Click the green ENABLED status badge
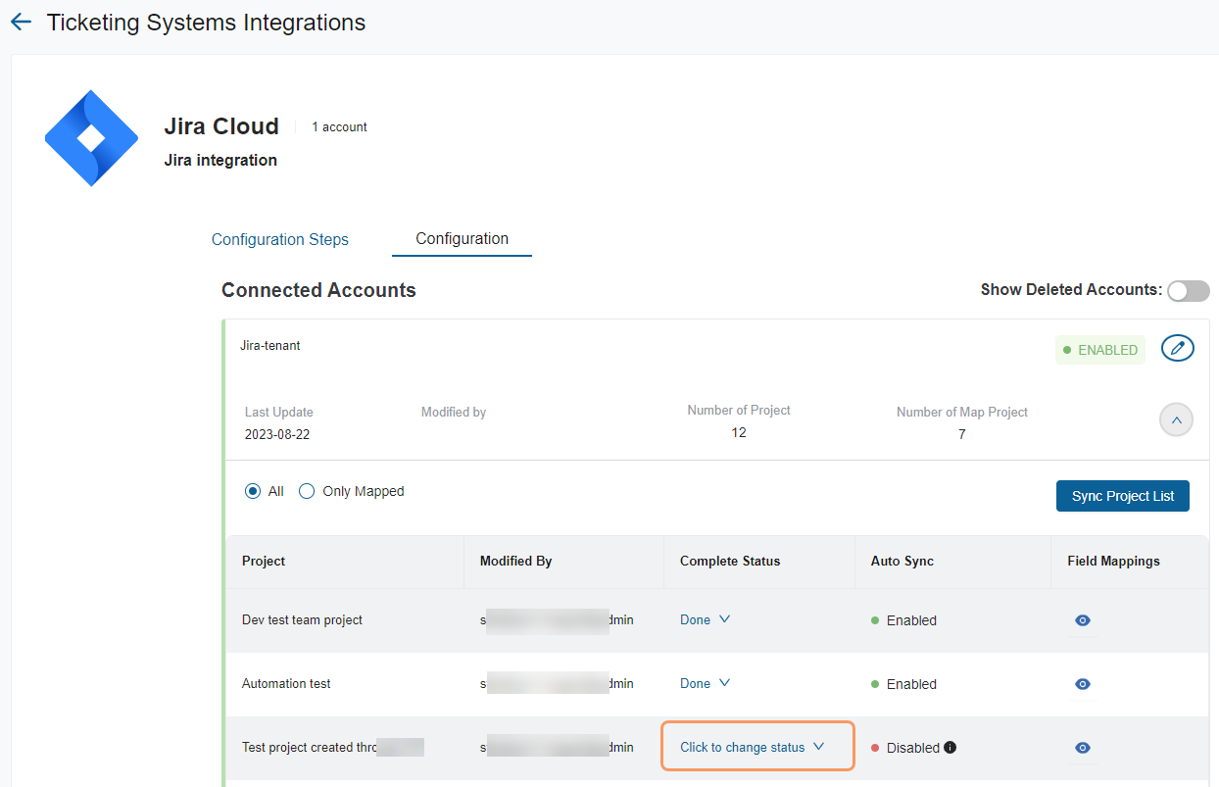Image resolution: width=1219 pixels, height=787 pixels. coord(1099,349)
